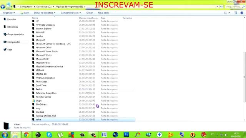Select the Microsoft Games for Windows - LIVE folder
246x138 pixels.
tap(53, 44)
